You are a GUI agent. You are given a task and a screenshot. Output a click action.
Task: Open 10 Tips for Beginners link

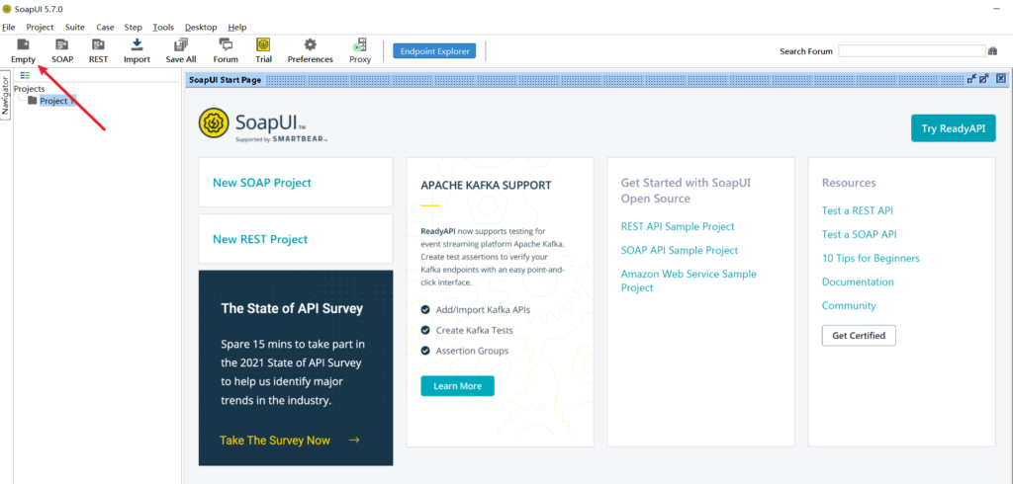pyautogui.click(x=871, y=258)
